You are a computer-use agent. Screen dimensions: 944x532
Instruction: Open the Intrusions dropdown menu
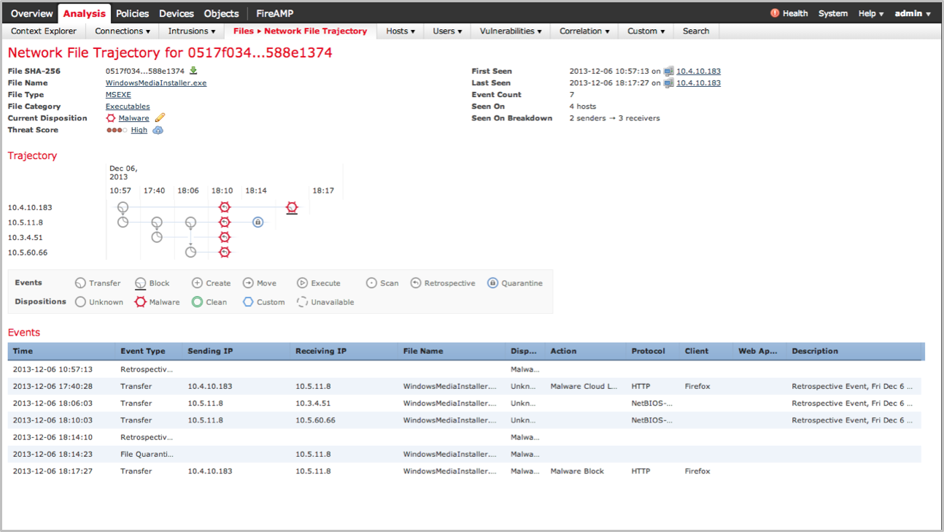(192, 31)
